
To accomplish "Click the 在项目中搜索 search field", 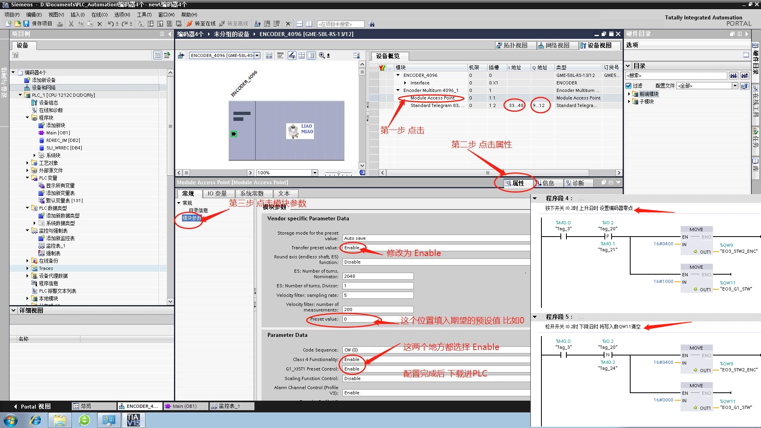I will tap(340, 24).
